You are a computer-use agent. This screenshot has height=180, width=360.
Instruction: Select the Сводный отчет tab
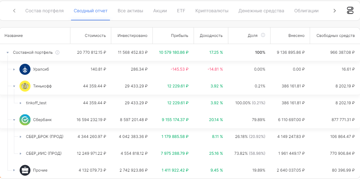[90, 11]
